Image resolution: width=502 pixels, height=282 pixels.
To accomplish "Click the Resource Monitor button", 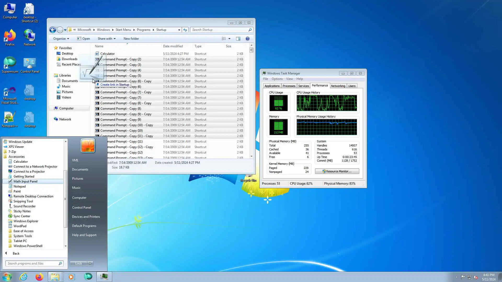I will (337, 171).
